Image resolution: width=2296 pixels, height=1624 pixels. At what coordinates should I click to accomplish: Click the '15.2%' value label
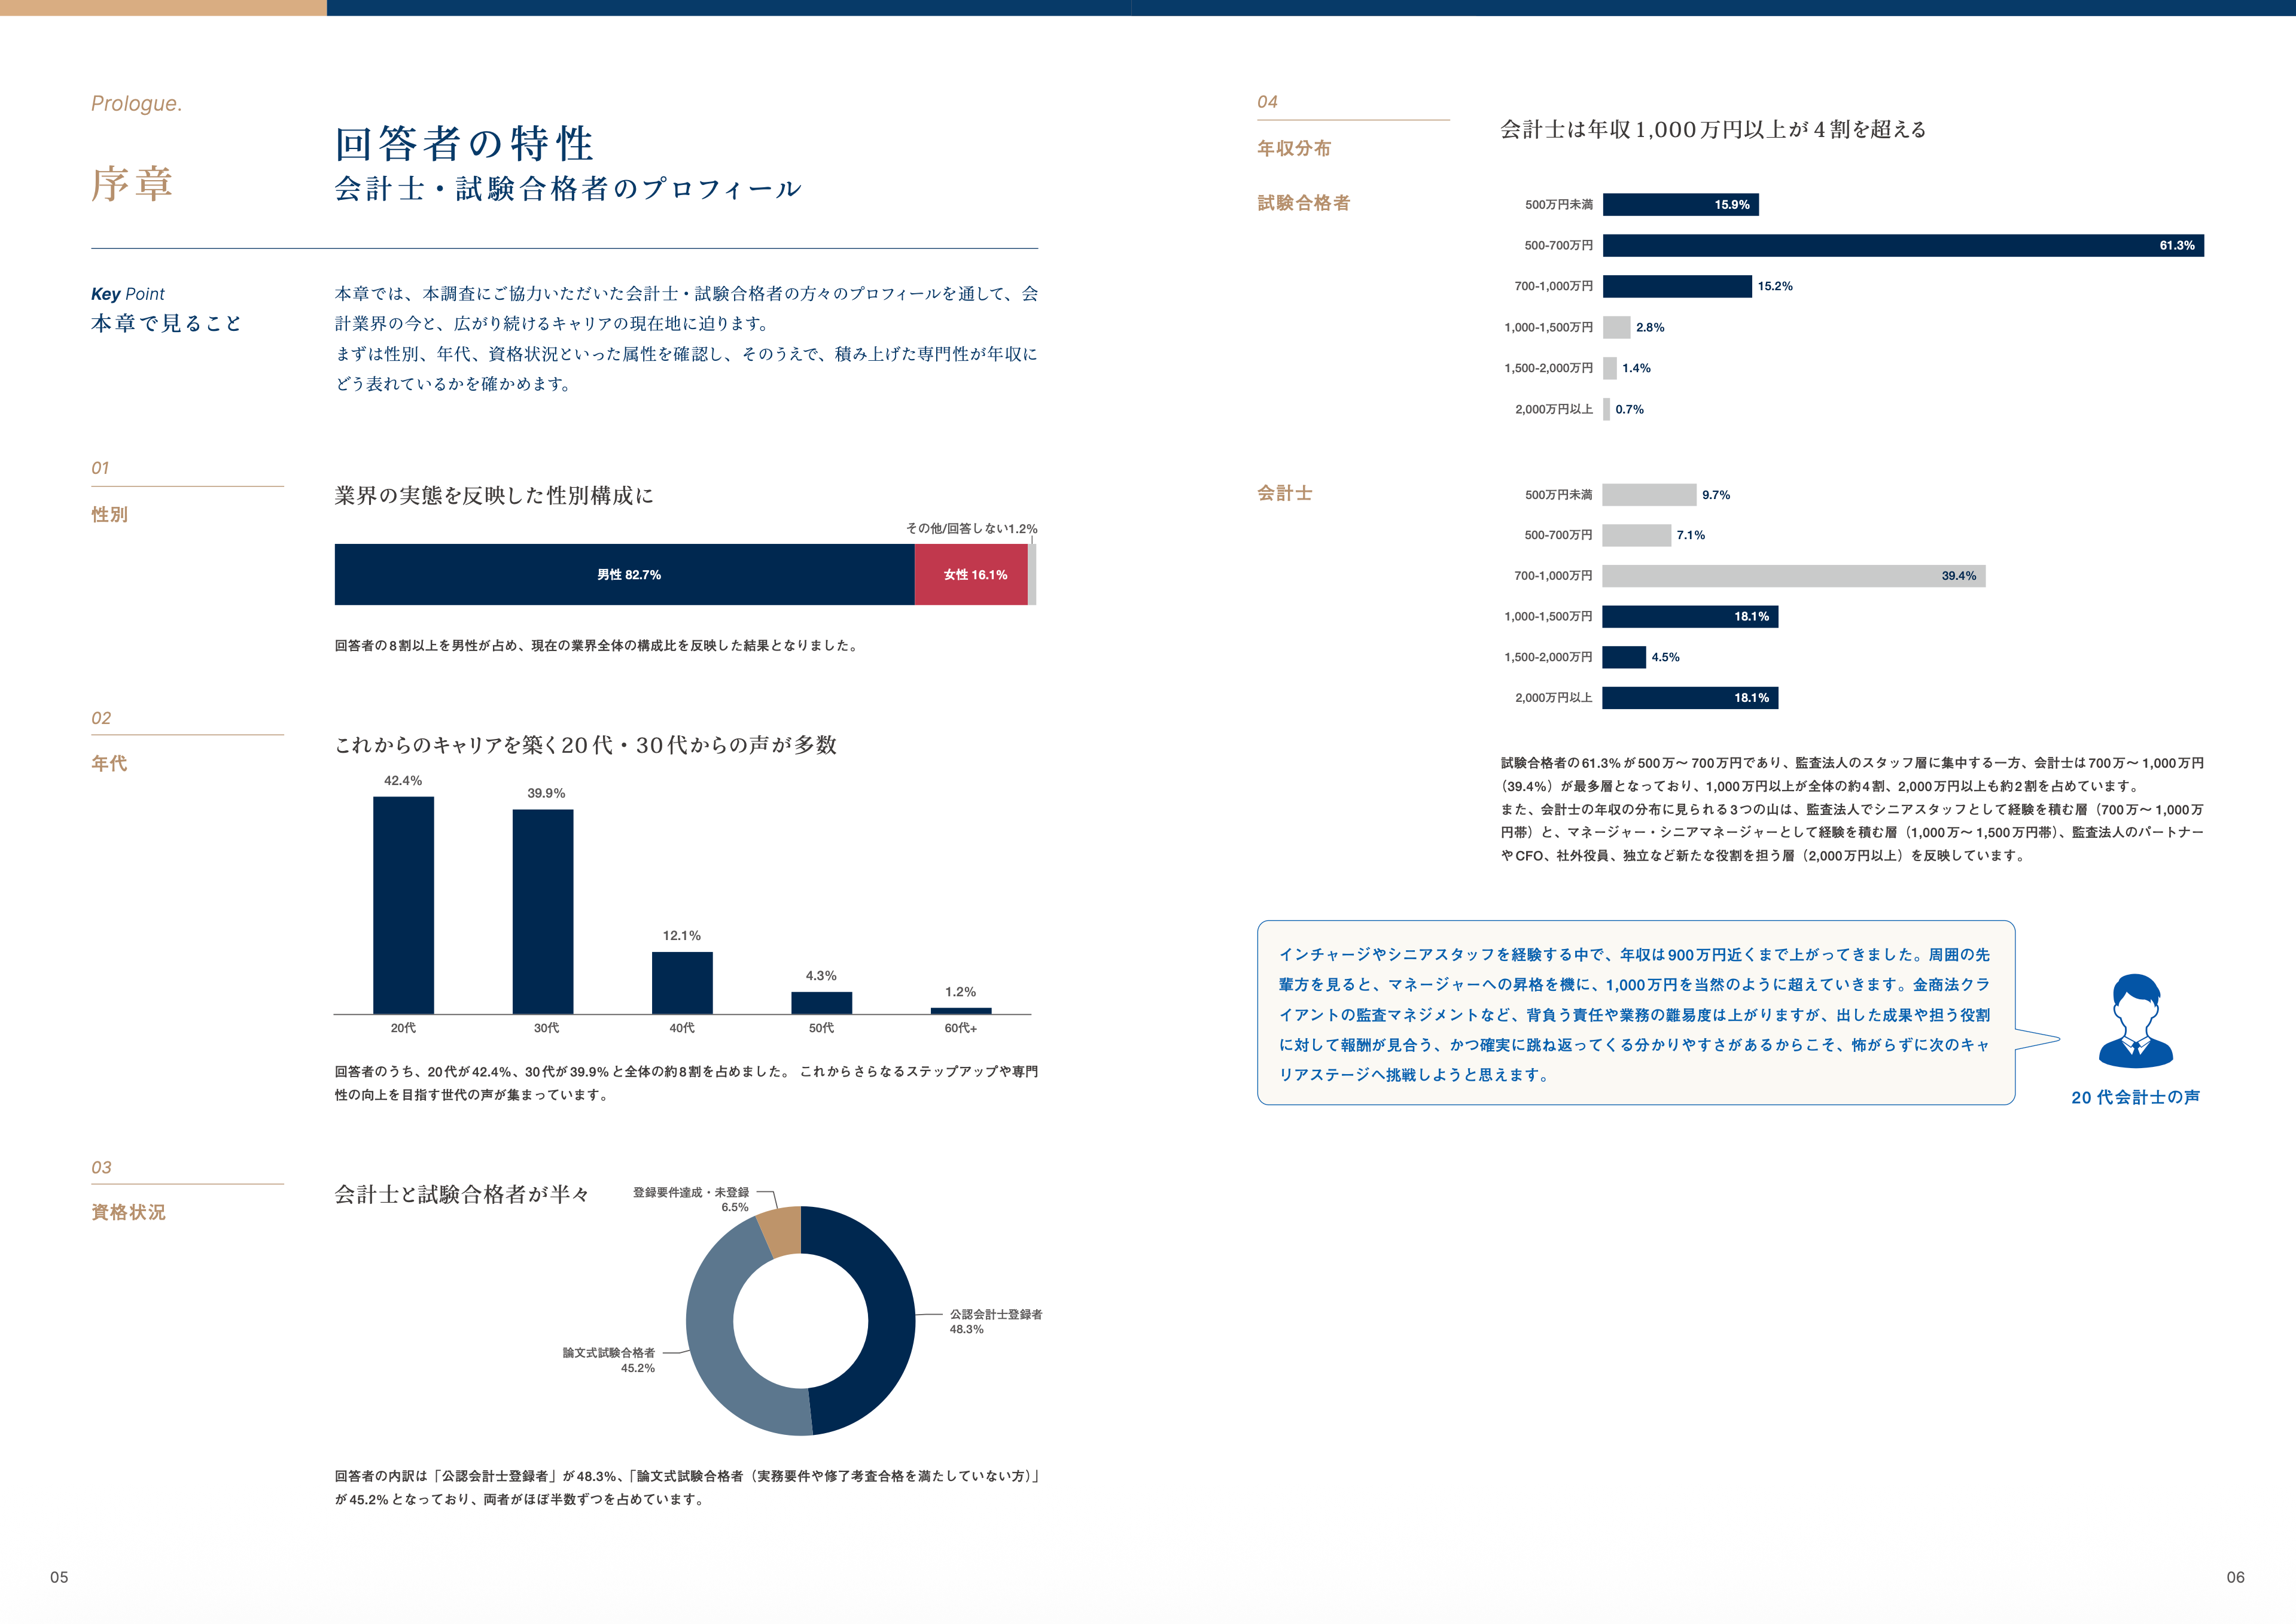click(x=1775, y=286)
